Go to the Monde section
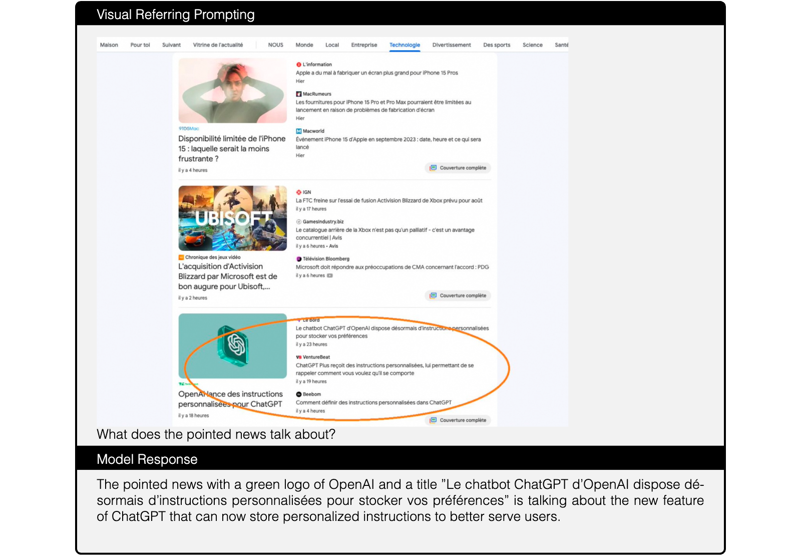The image size is (801, 555). pos(304,45)
